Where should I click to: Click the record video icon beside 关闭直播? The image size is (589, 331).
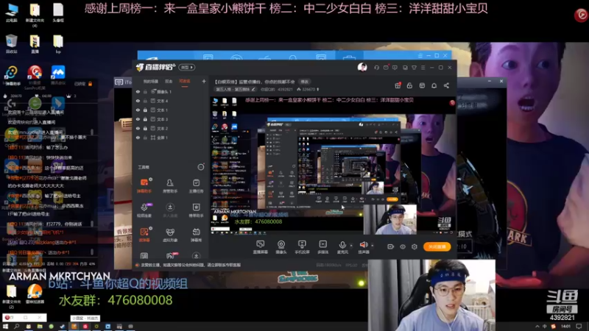coord(391,246)
